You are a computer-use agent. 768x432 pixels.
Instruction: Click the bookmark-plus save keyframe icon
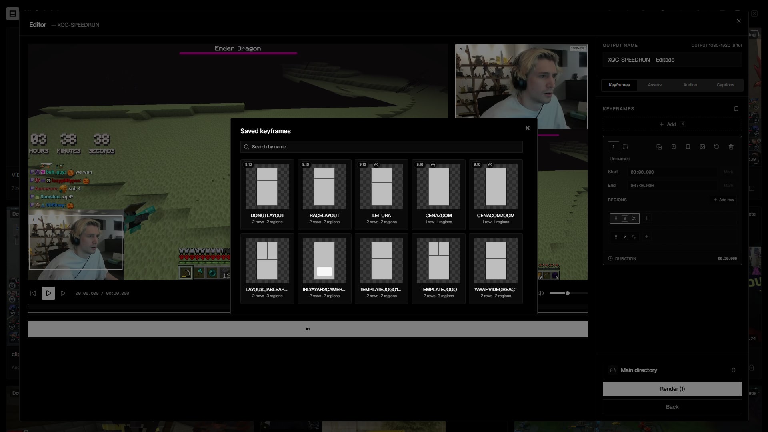pyautogui.click(x=674, y=147)
